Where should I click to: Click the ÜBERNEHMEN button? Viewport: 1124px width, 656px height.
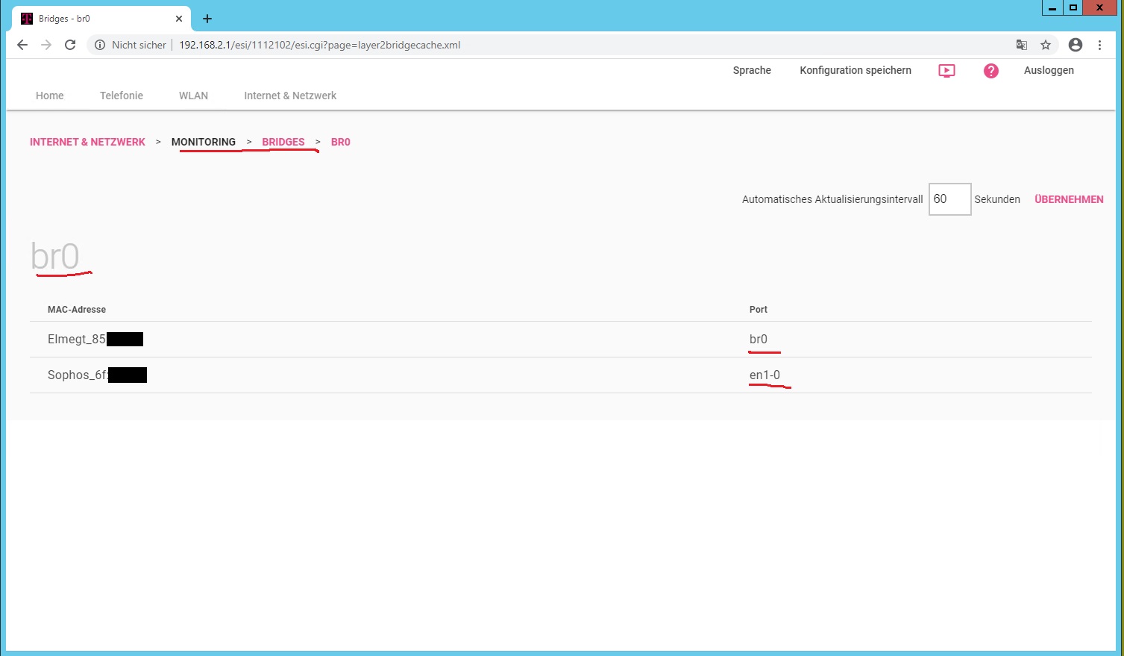tap(1069, 199)
